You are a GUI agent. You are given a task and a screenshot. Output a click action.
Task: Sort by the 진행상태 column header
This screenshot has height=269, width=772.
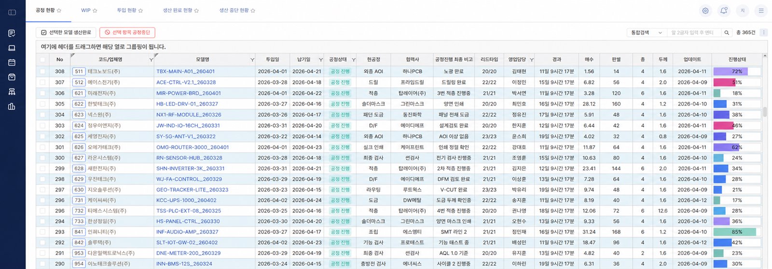pos(737,59)
